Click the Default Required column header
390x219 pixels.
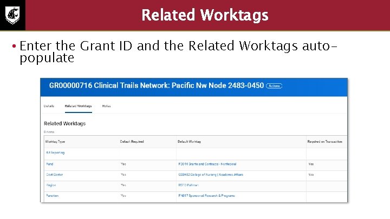132,142
